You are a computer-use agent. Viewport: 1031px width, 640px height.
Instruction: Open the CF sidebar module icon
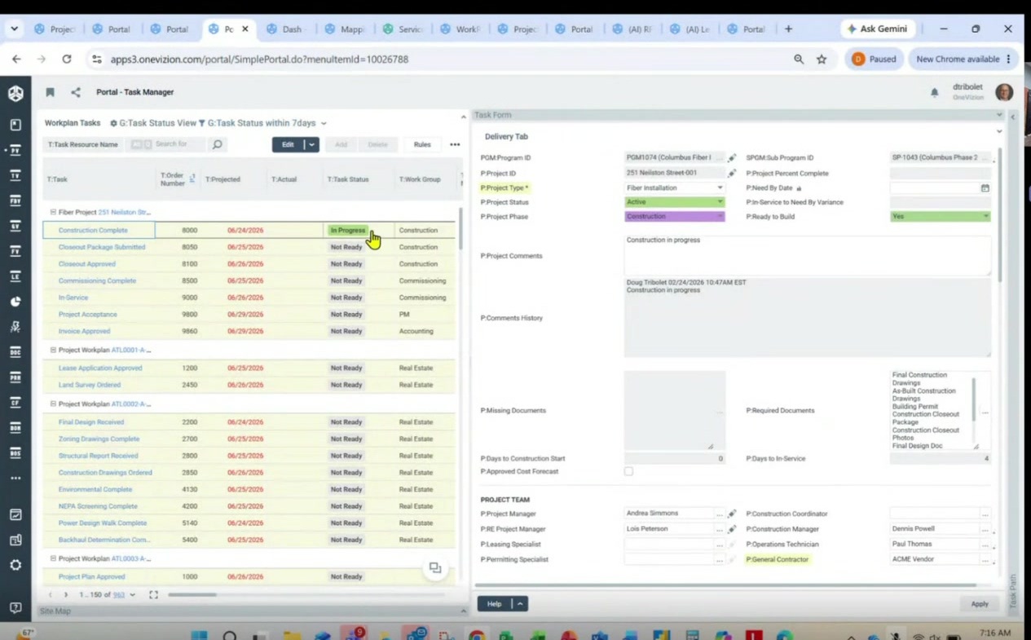pos(15,403)
